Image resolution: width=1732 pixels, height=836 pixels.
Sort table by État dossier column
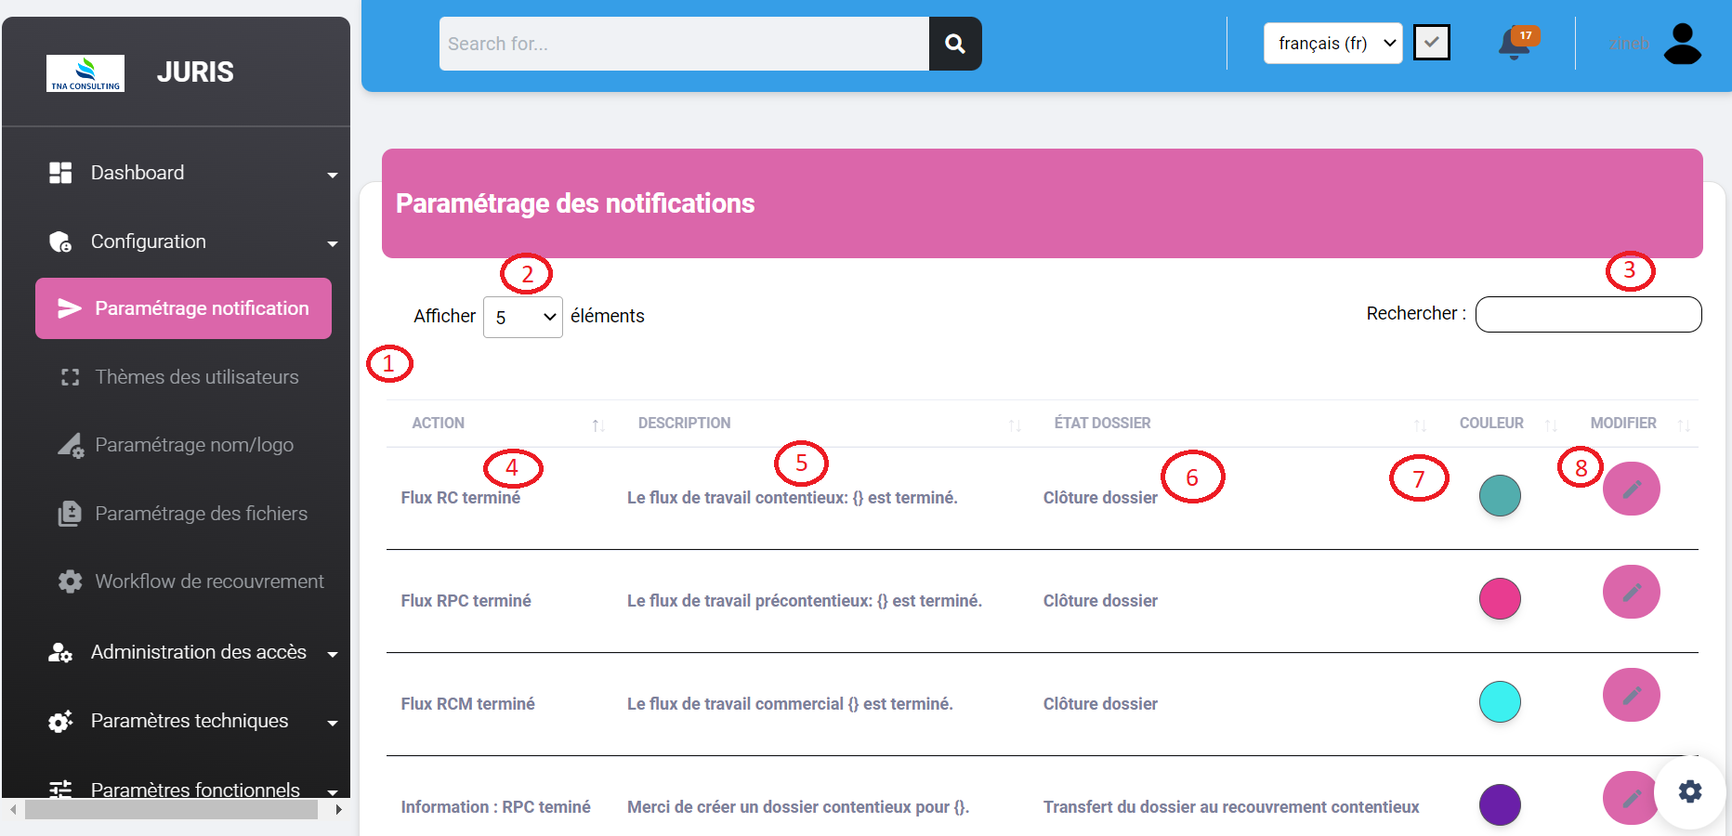tap(1419, 425)
